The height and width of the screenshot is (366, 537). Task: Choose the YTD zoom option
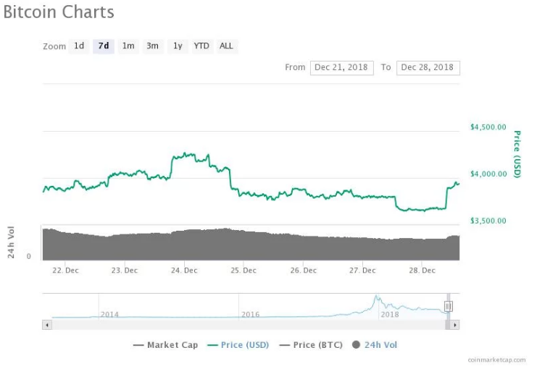point(201,46)
